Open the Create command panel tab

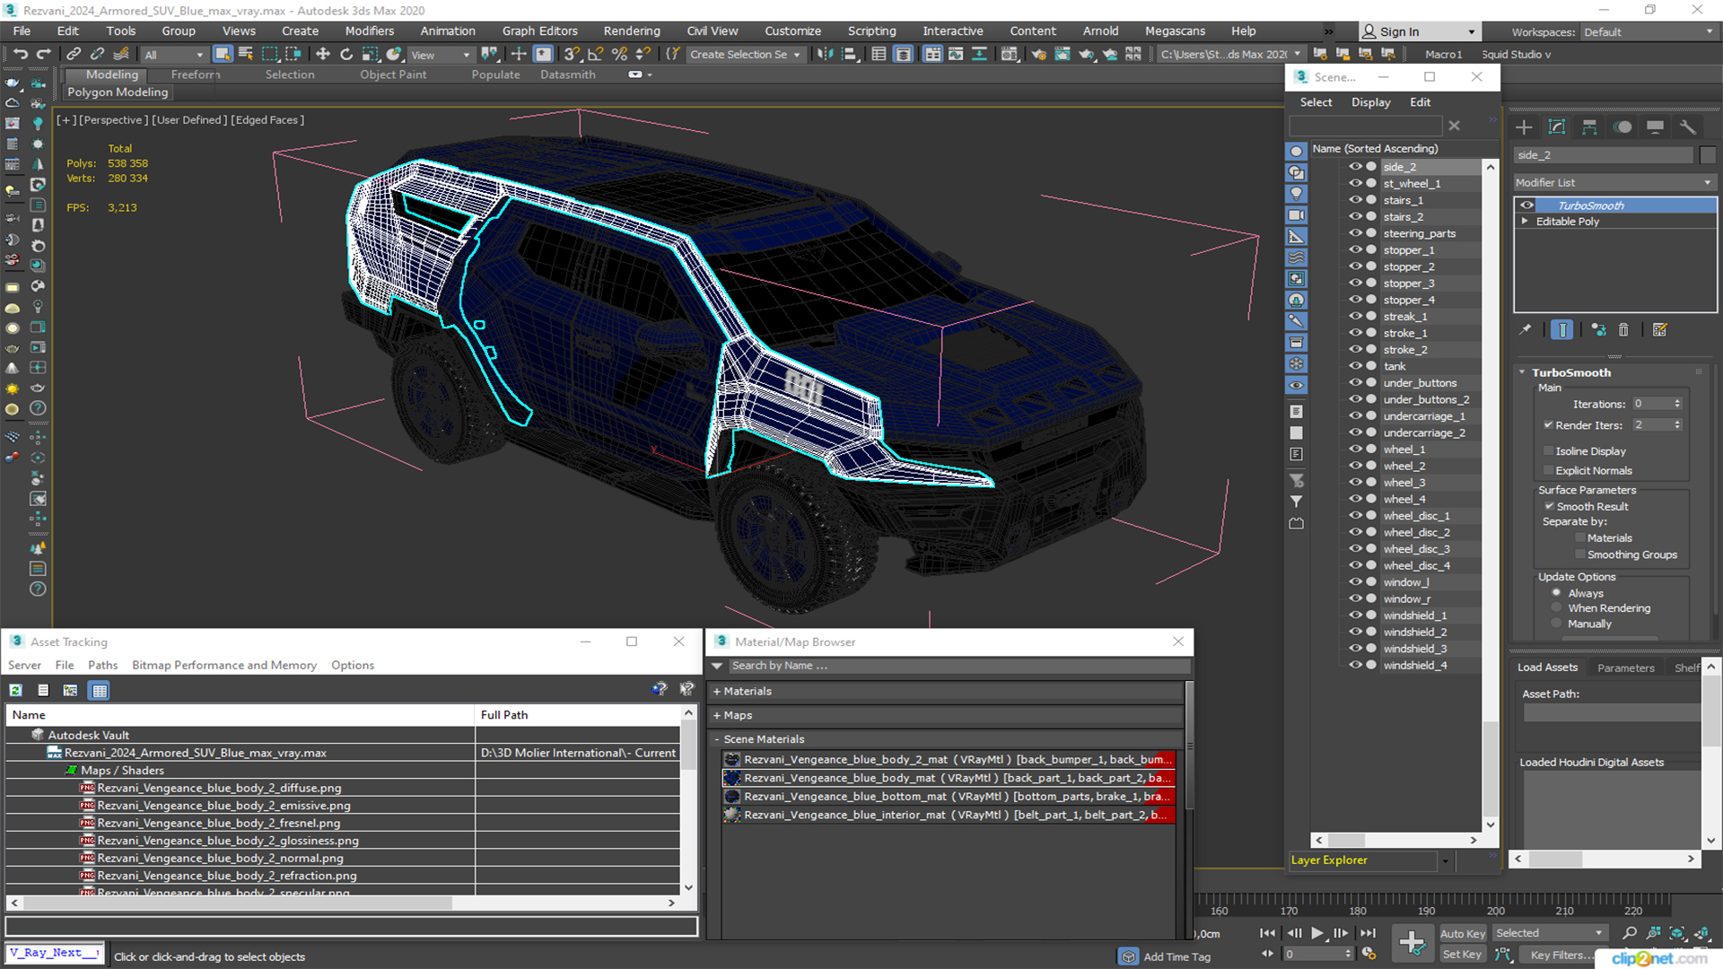point(1524,127)
